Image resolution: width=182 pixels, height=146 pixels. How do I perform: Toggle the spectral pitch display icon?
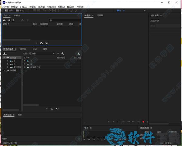(39, 11)
